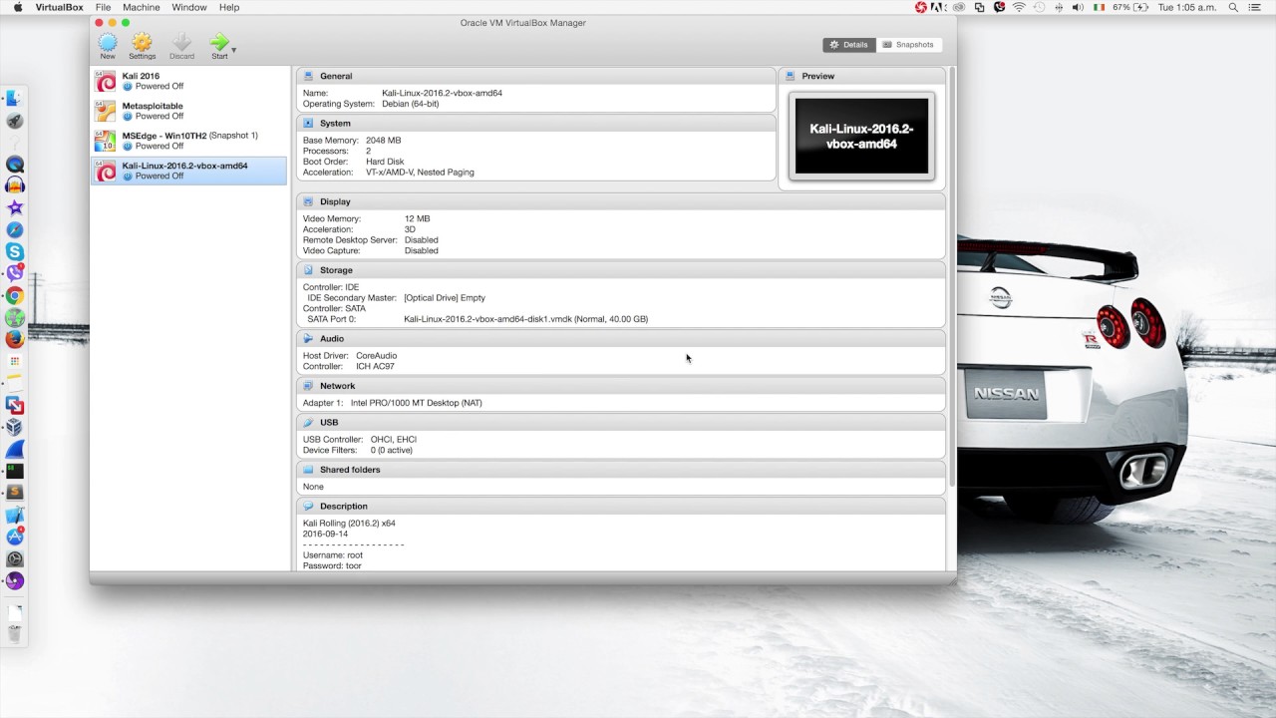Click the Network section icon
The image size is (1276, 718).
(x=308, y=386)
